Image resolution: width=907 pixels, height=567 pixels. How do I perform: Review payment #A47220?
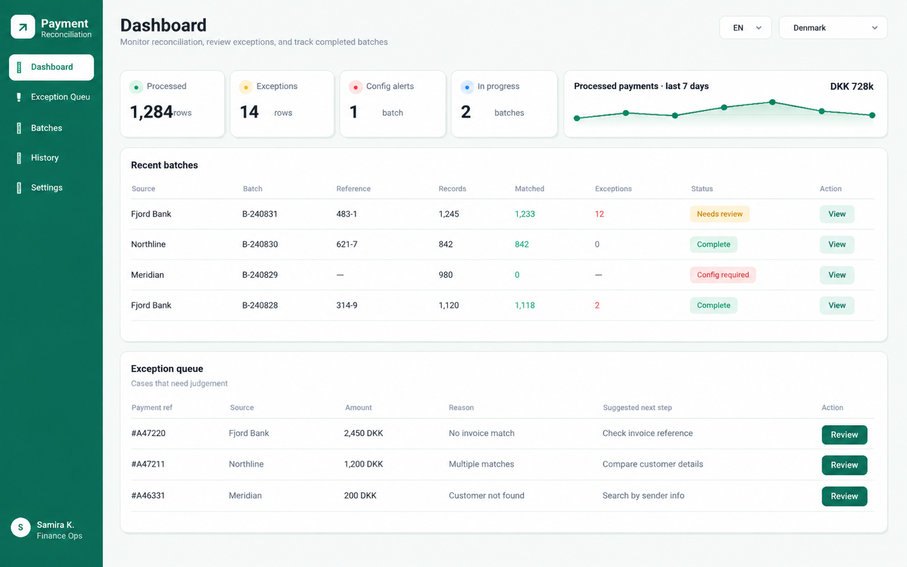point(844,434)
